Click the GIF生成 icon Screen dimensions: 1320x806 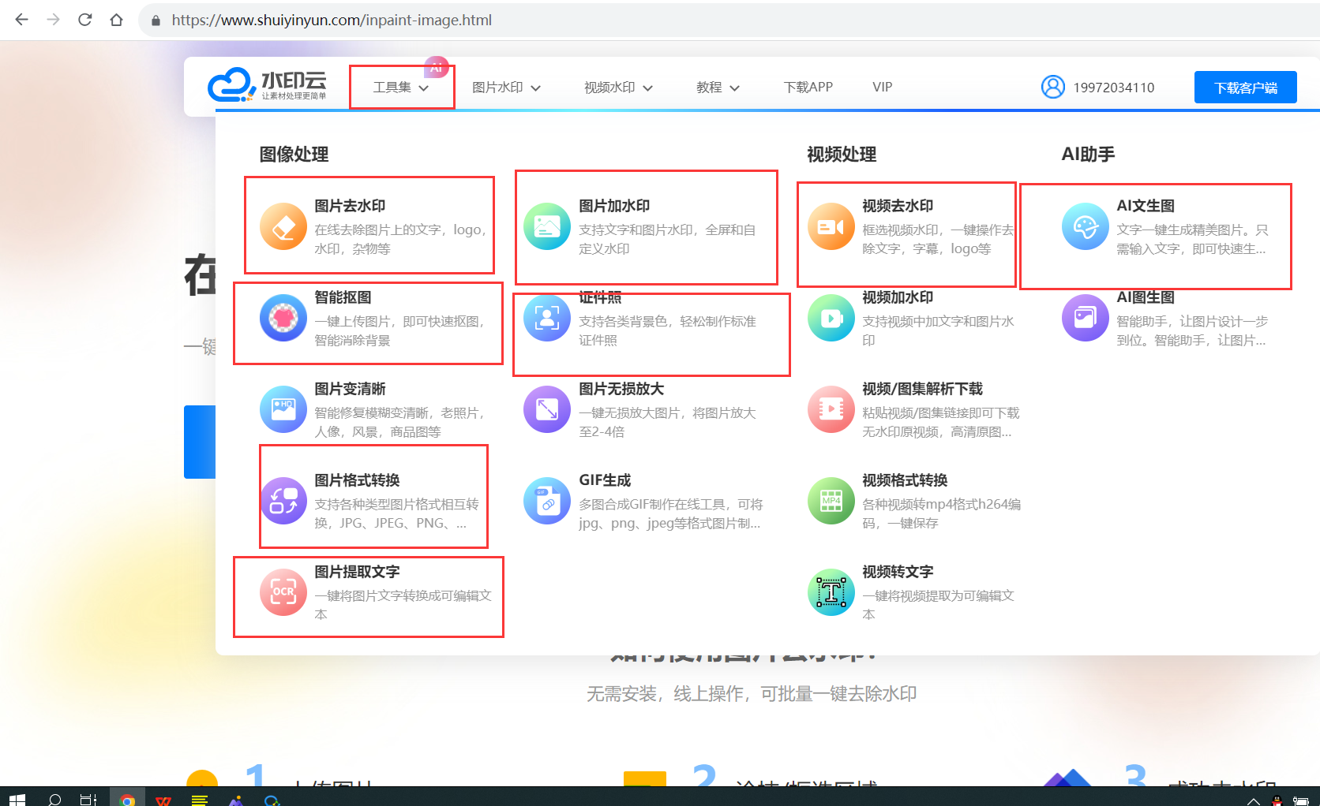(x=547, y=501)
